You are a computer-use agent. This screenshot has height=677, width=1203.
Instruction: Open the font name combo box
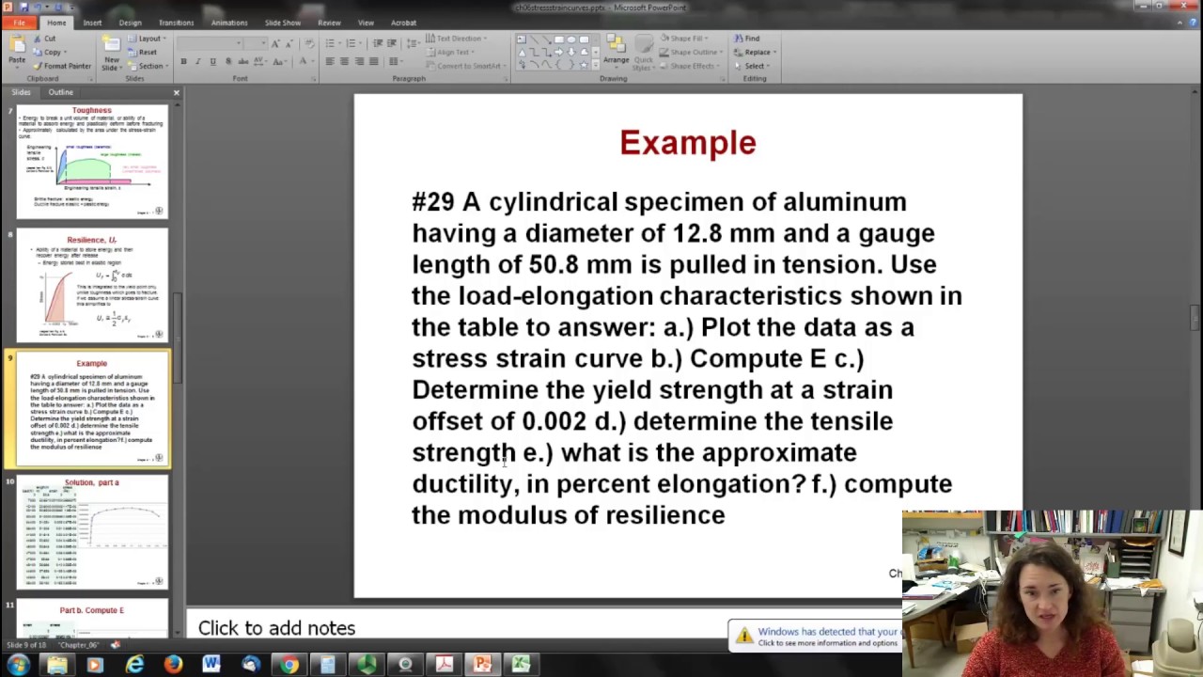210,43
